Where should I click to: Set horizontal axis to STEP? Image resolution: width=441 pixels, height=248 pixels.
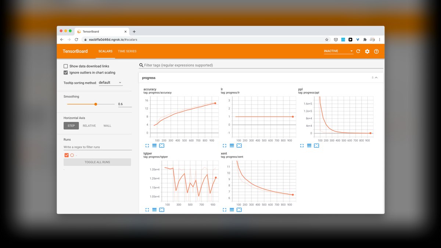[71, 126]
